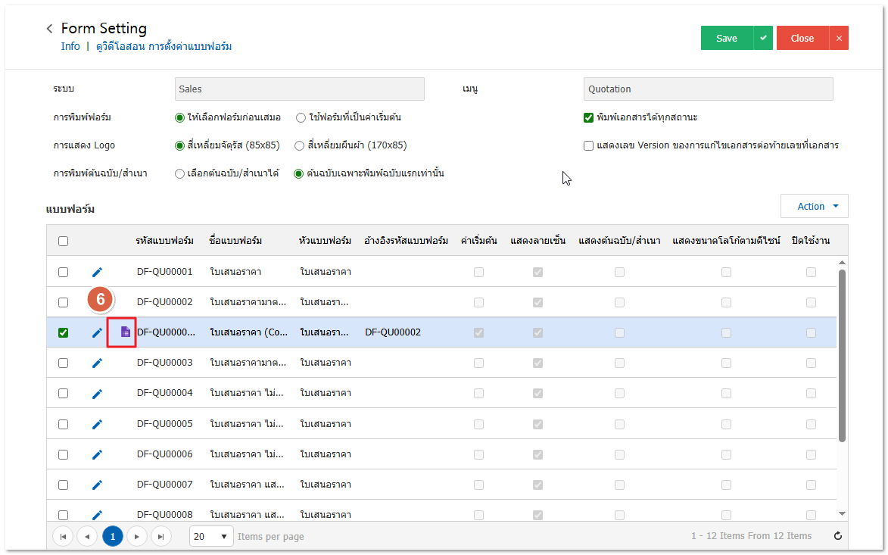Image resolution: width=888 pixels, height=555 pixels.
Task: Open the Info link
Action: tap(70, 46)
